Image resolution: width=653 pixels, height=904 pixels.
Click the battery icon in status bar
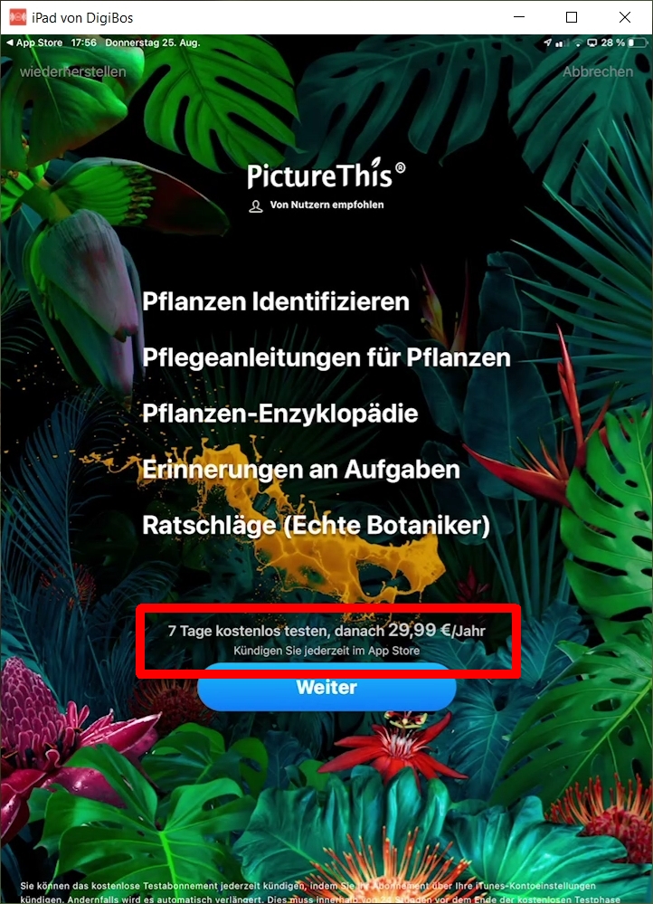[x=638, y=43]
